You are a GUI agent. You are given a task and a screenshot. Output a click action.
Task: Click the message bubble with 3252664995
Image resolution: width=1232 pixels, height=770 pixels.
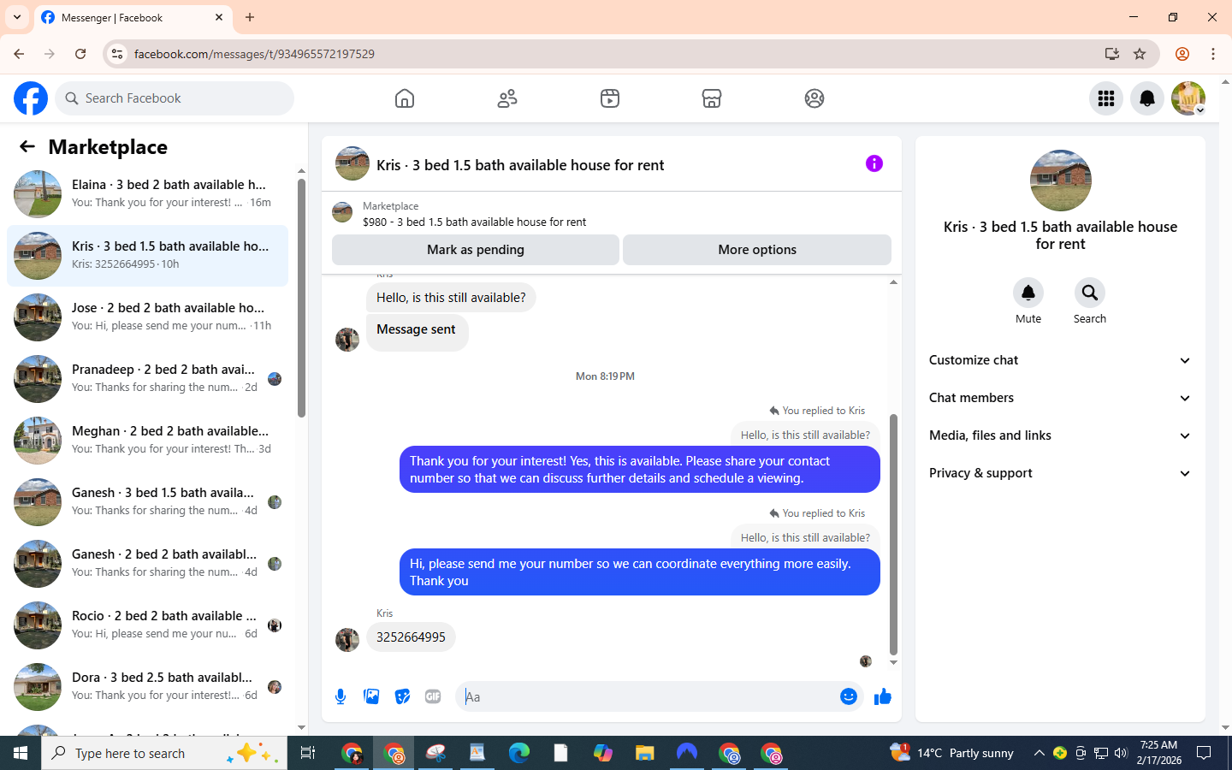(411, 637)
